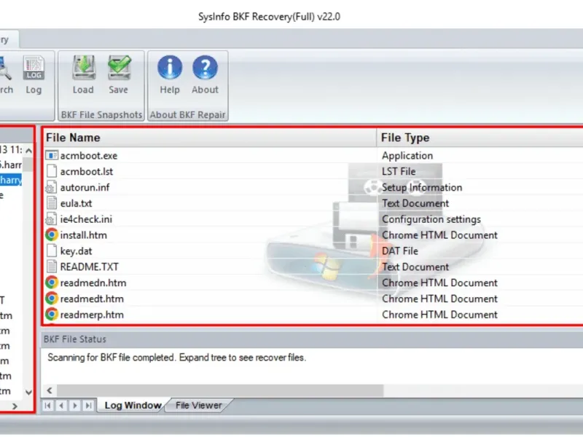Click the log panel scroll left arrow

point(50,390)
